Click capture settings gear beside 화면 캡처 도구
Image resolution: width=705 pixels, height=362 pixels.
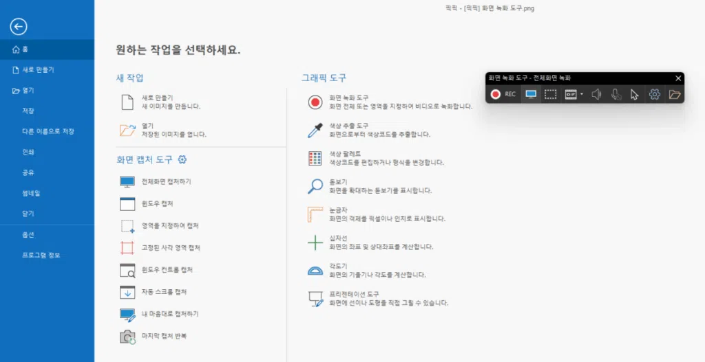pos(182,160)
